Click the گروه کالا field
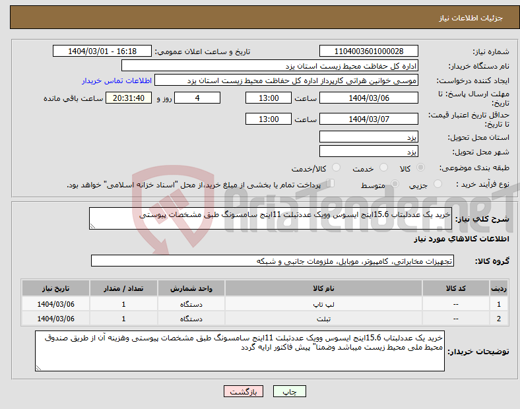520x409 pixels. [x=273, y=261]
